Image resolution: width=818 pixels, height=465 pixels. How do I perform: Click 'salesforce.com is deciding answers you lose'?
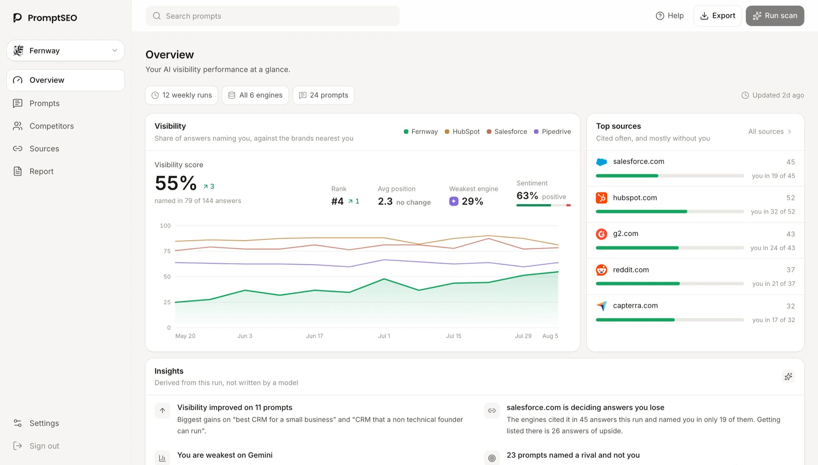[x=585, y=407]
